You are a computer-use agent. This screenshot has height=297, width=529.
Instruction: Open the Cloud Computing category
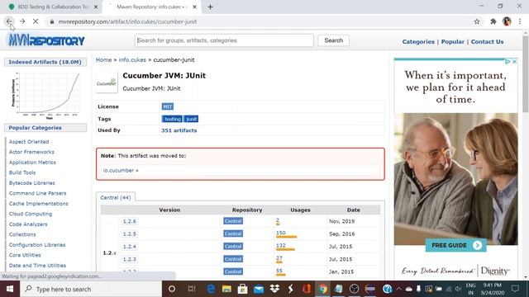[31, 214]
